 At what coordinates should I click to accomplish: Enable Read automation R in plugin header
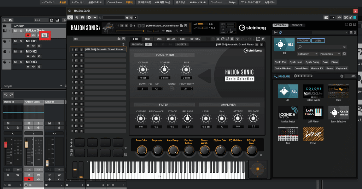pos(77,18)
